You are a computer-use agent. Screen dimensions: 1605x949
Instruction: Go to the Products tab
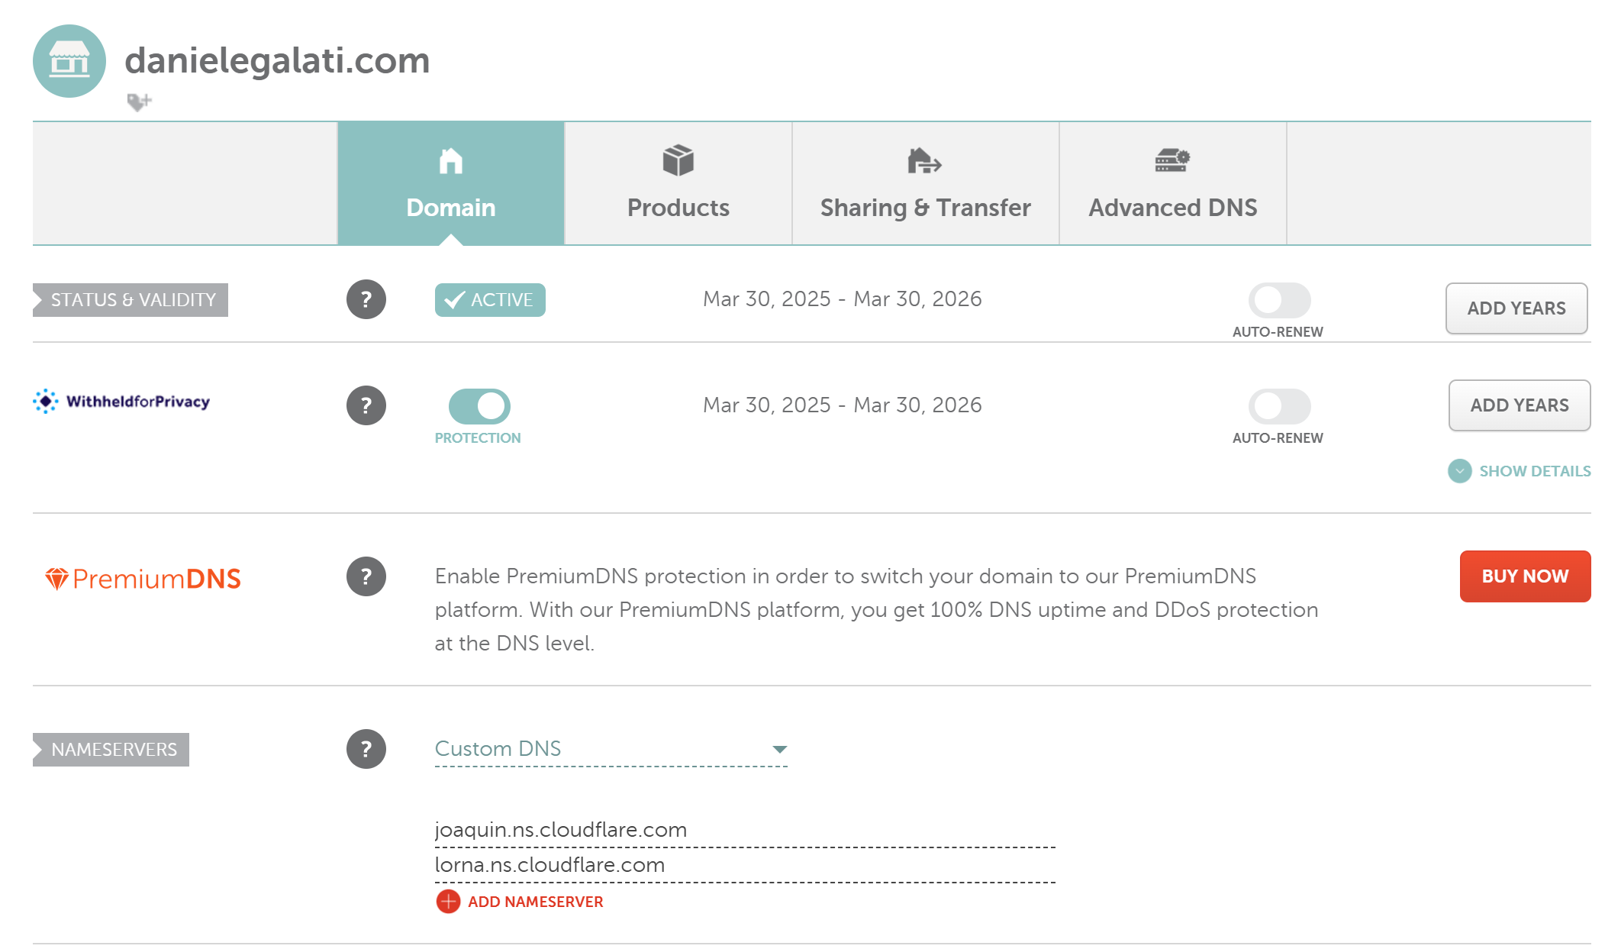pos(678,184)
